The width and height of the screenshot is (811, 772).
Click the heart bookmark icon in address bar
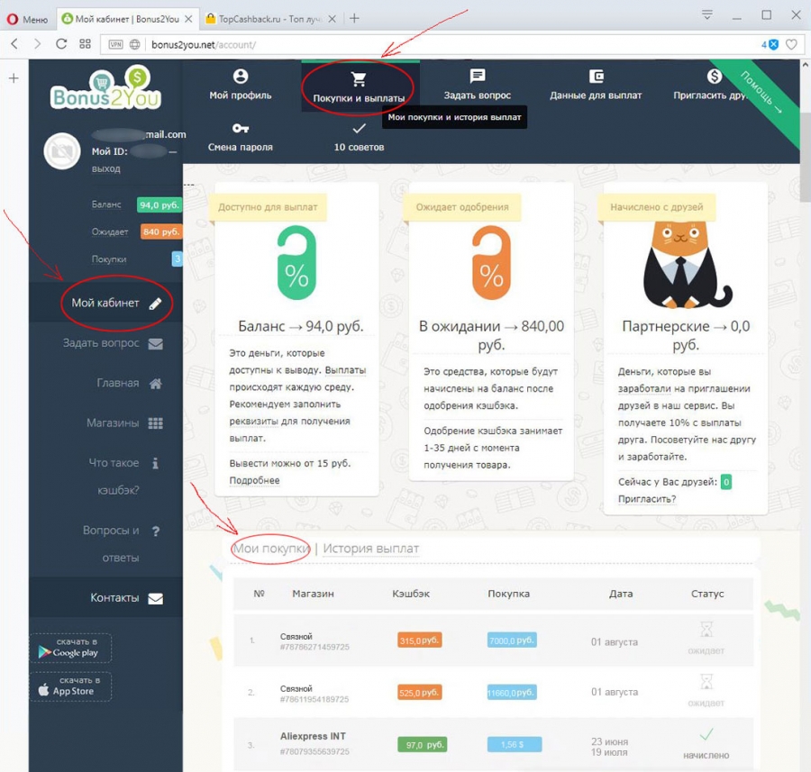click(x=791, y=44)
